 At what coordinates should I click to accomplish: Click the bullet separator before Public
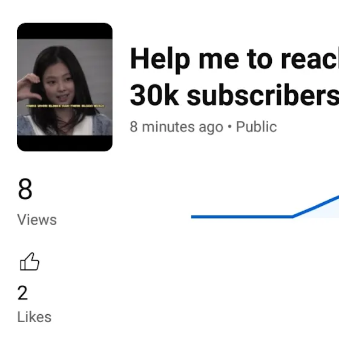(x=229, y=127)
